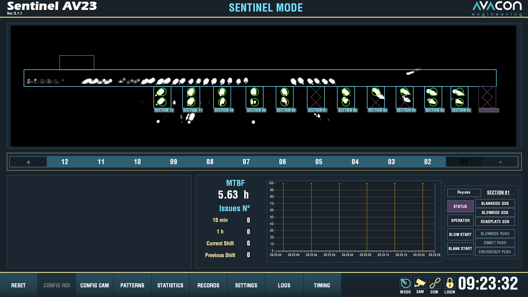Enable OPERATOR mode
The width and height of the screenshot is (528, 297).
point(460,220)
